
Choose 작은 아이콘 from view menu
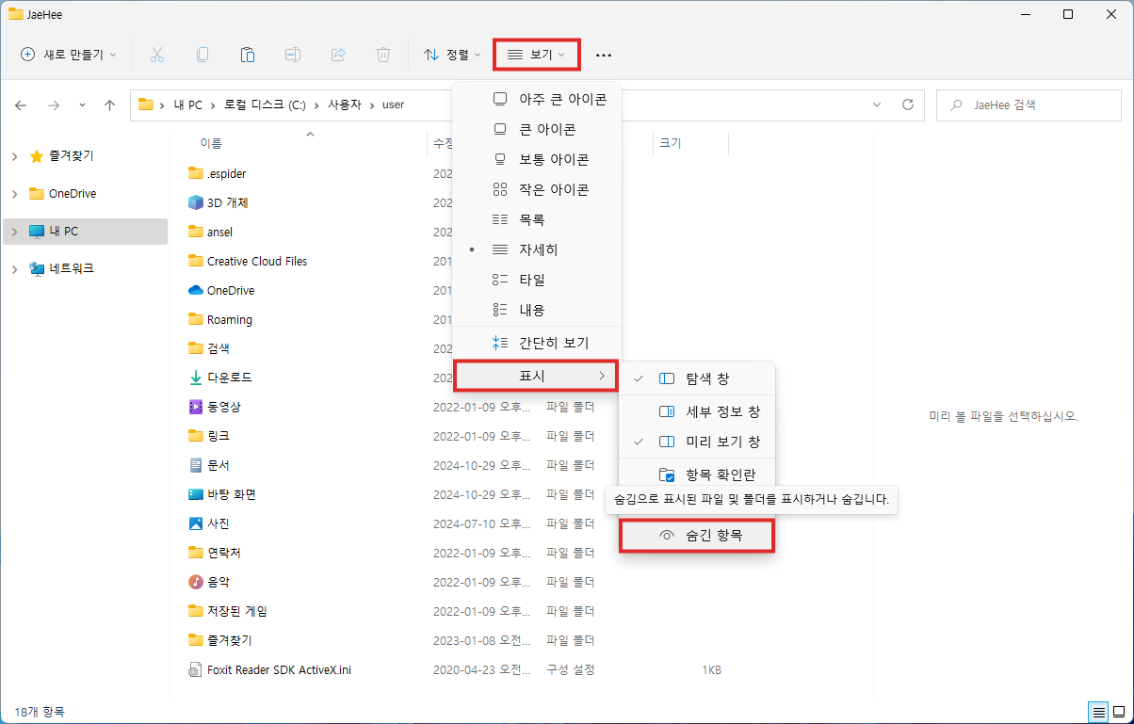click(x=537, y=189)
